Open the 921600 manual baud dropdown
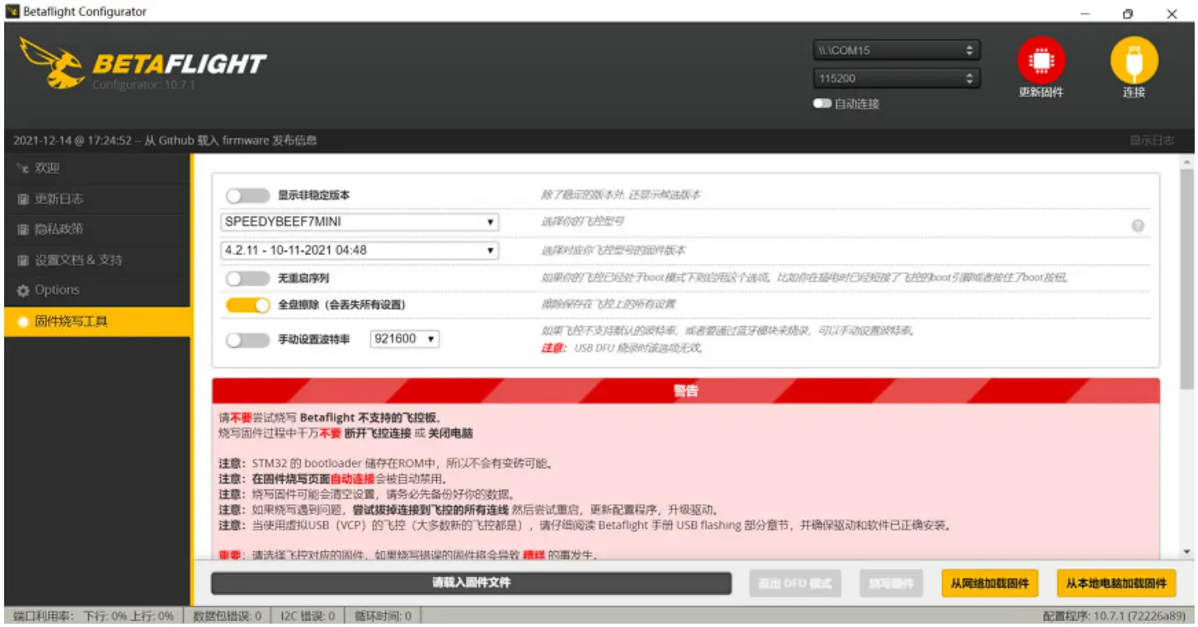Image resolution: width=1198 pixels, height=627 pixels. coord(405,339)
